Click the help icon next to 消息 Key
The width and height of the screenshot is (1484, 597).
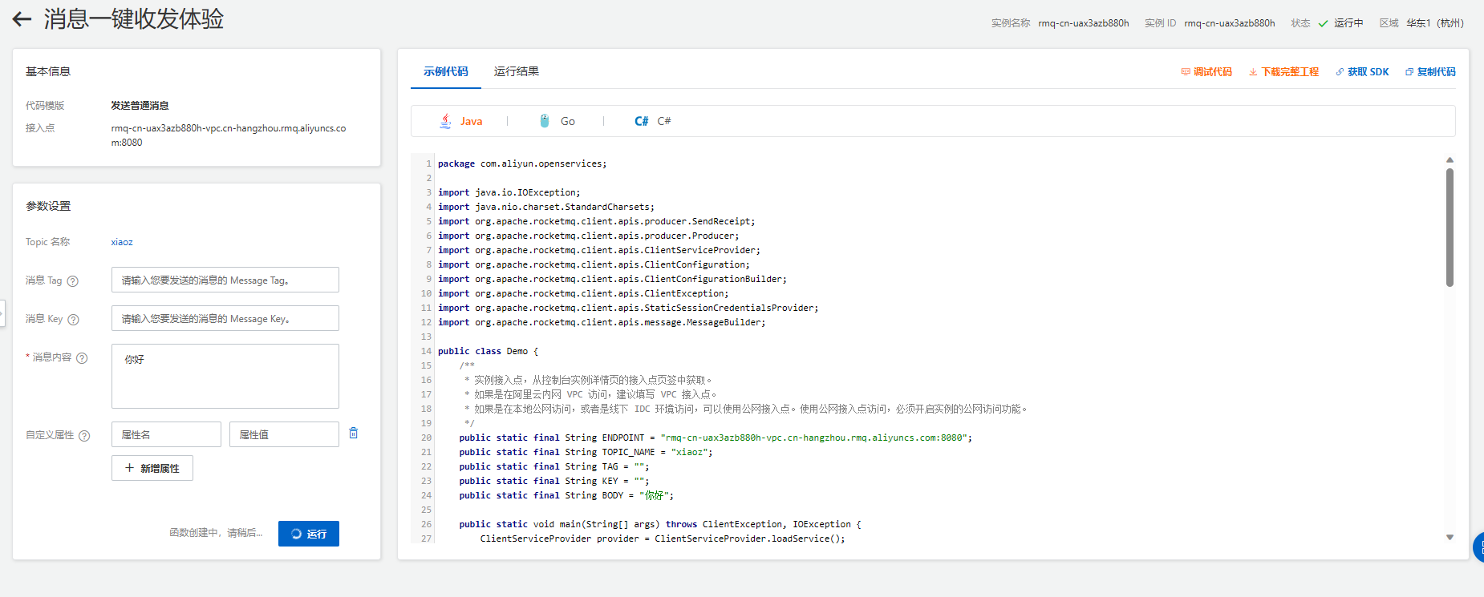coord(74,320)
